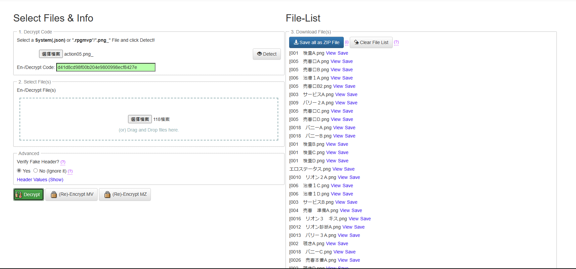Screen dimensions: 576x269
Task: Choose file button beside action05.png_
Action: point(51,54)
